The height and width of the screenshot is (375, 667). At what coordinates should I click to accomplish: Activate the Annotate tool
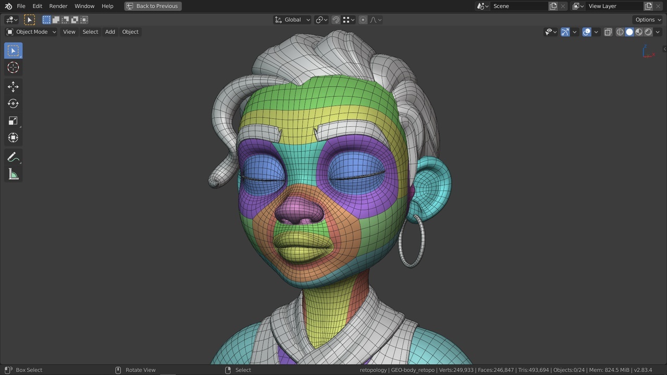tap(13, 157)
